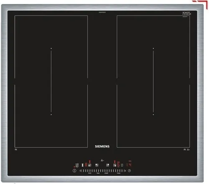This screenshot has height=184, width=209.
Task: Toggle the right flexZone link symbol
Action: point(122,165)
